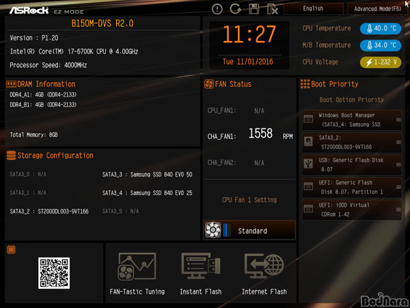Click drag handle of Windows Boot Manager entry
Viewport: 410px width, 308px height.
click(x=398, y=120)
